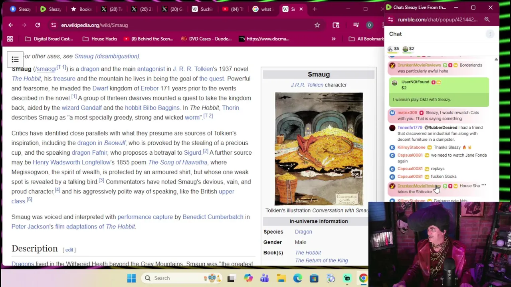Open the Chrome profile avatar D
The width and height of the screenshot is (511, 287).
coord(370,25)
